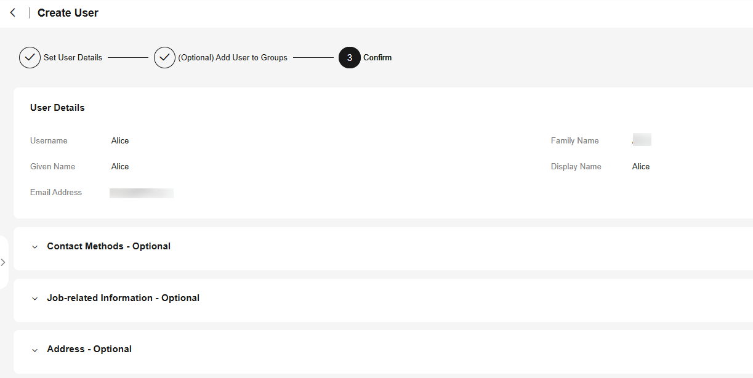Screen dimensions: 753x378
Task: Expand the Address chevron
Action: [35, 350]
